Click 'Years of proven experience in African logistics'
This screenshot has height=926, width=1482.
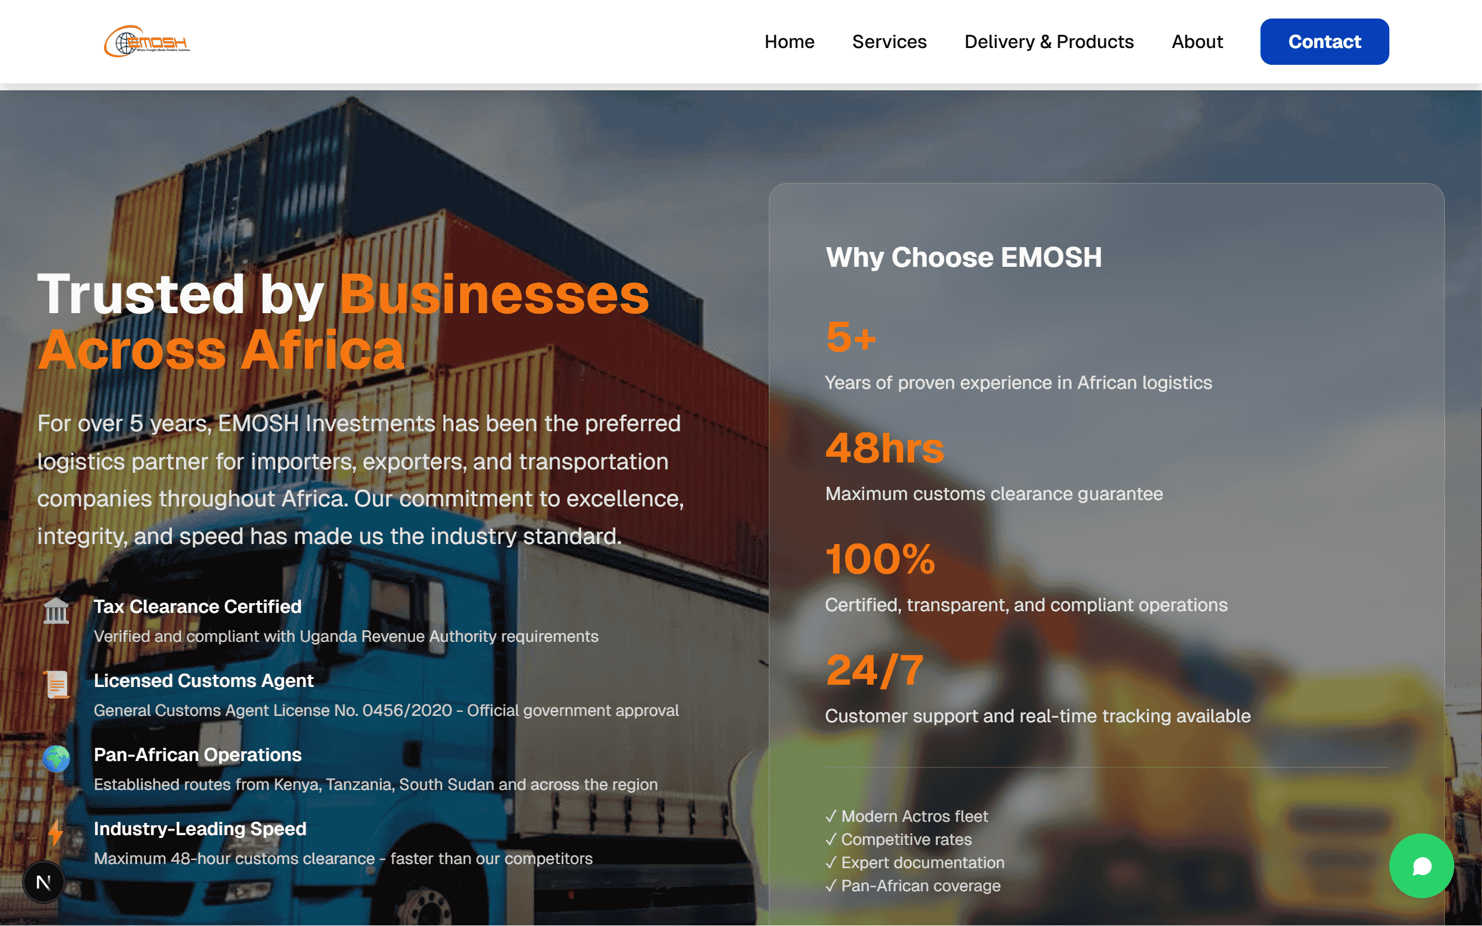pyautogui.click(x=1018, y=383)
